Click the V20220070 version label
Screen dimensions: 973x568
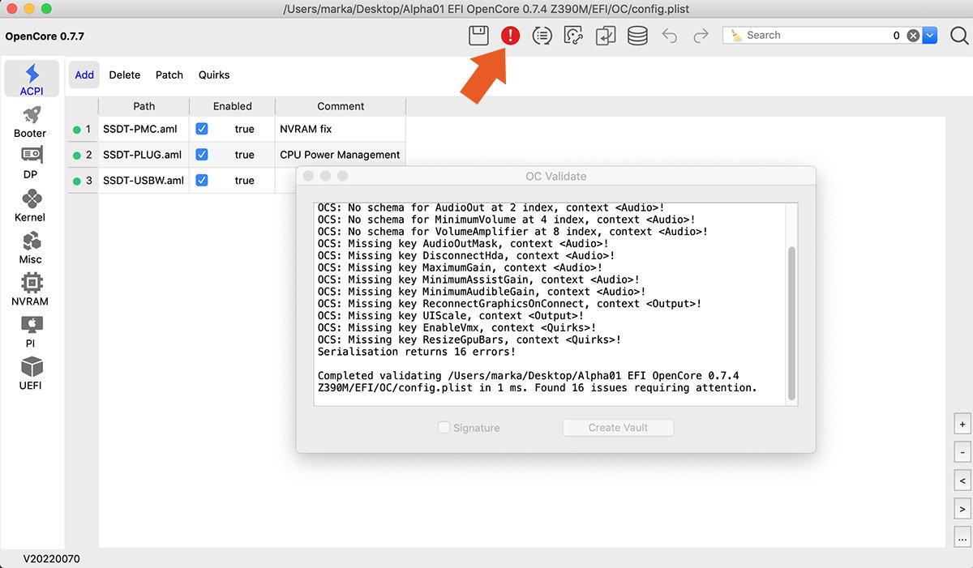click(51, 558)
